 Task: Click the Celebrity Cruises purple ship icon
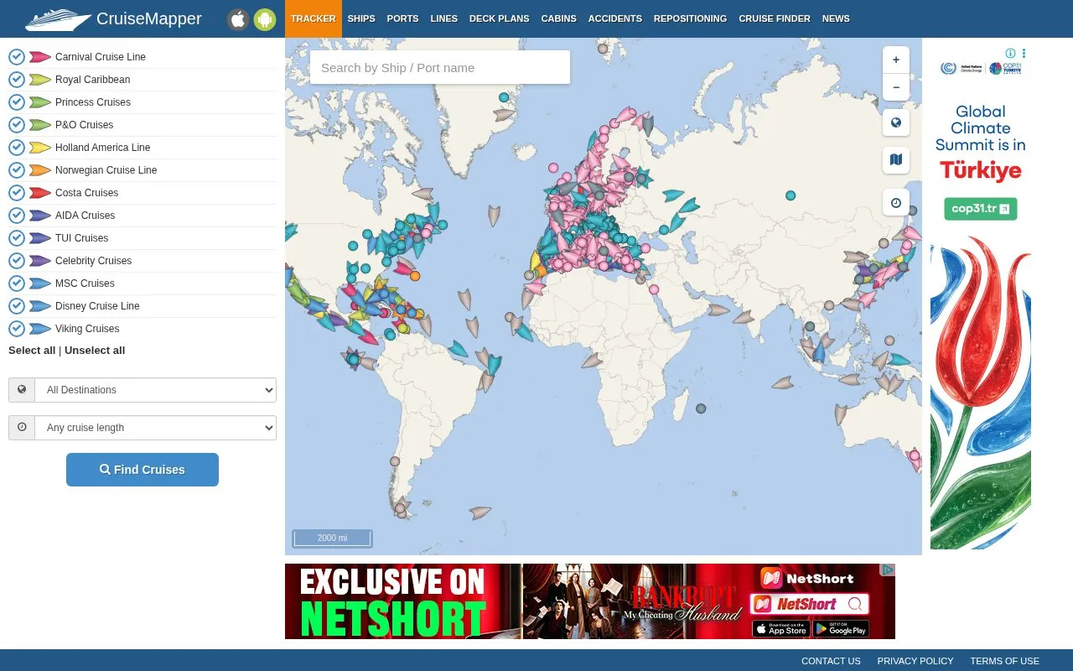(x=40, y=261)
